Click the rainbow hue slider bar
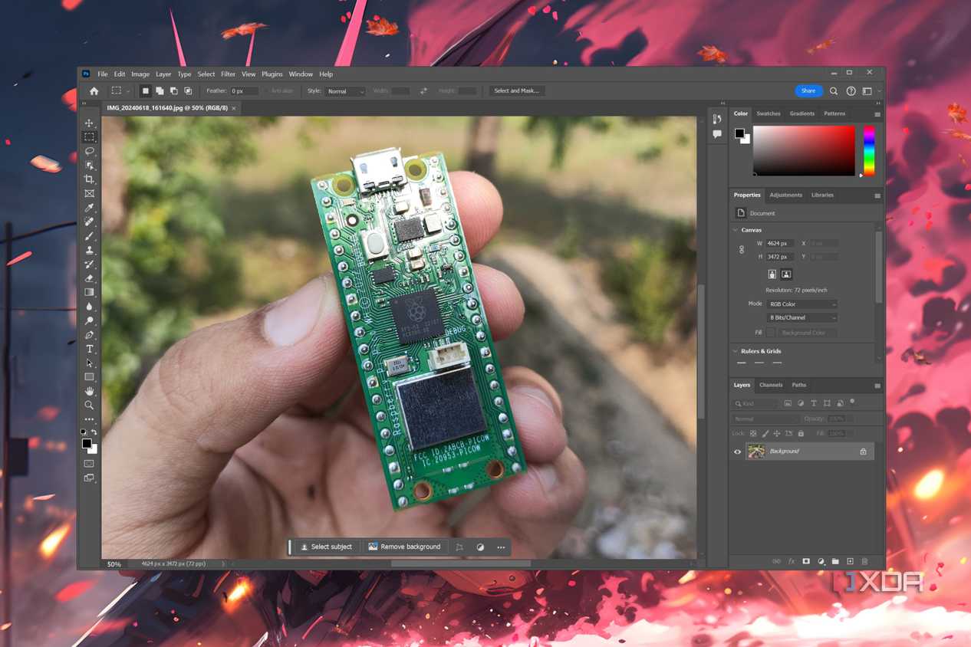This screenshot has width=971, height=647. [869, 151]
